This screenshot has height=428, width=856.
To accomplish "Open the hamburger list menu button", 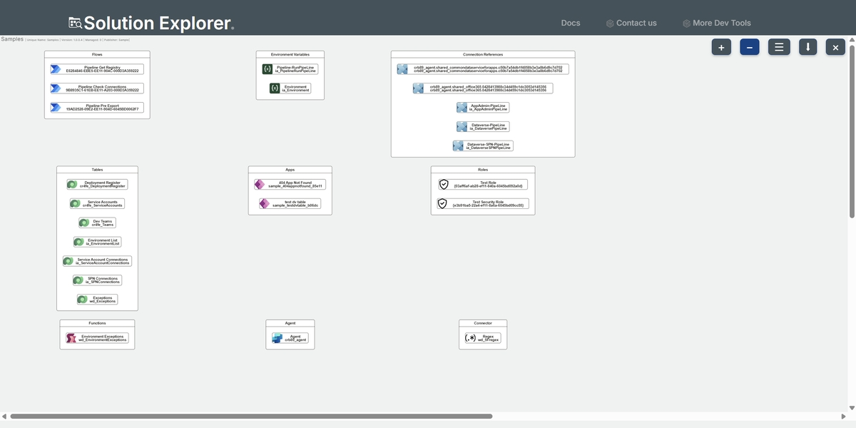I will point(779,47).
